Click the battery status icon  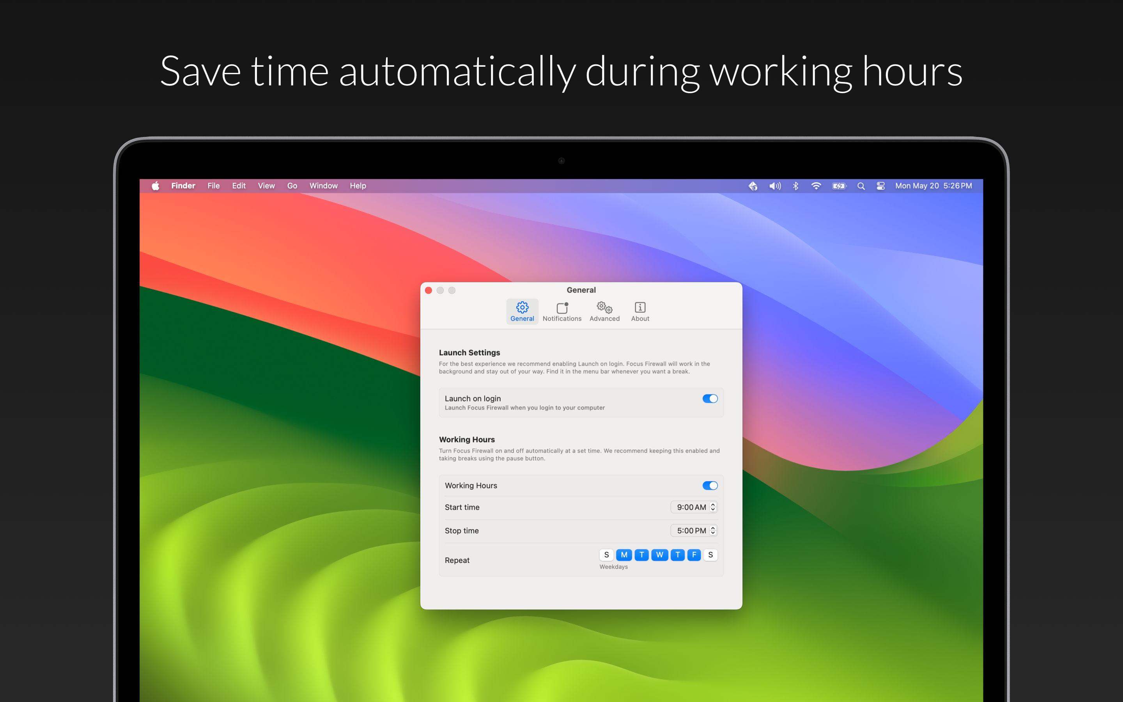point(839,186)
